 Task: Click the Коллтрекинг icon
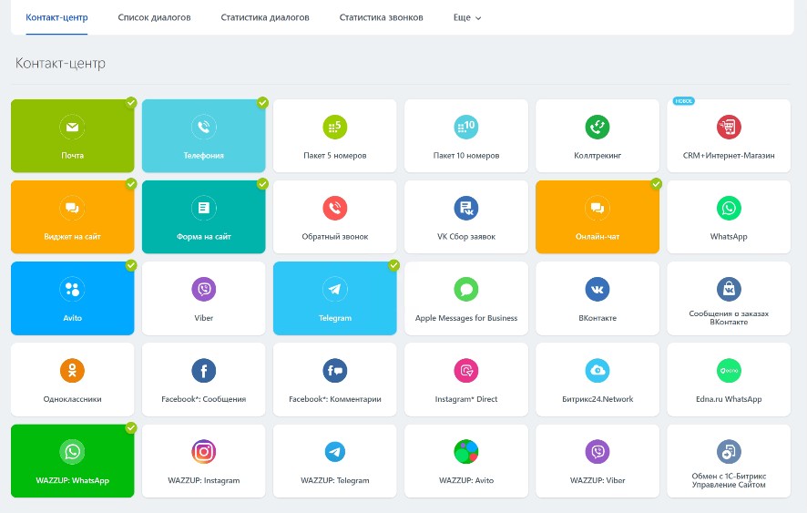[x=597, y=127]
